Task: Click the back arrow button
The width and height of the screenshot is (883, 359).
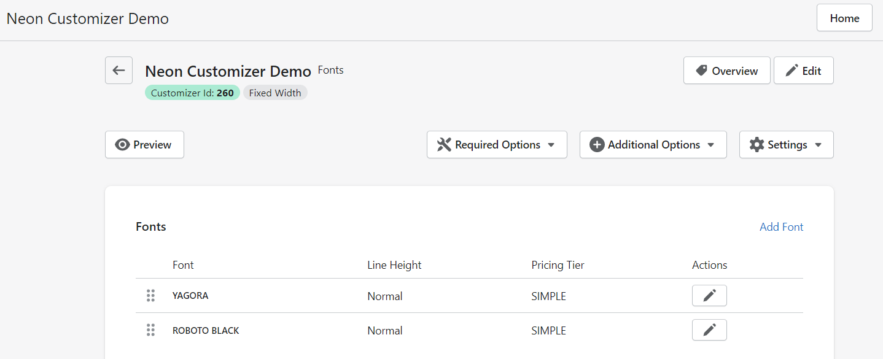Action: click(x=119, y=71)
